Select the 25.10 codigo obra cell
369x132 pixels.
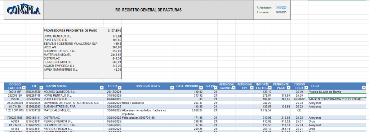point(299,92)
